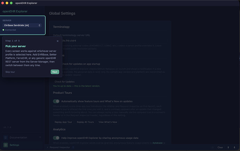The image size is (240, 151).
Task: Click the terminology server URL input field
Action: 110,41
